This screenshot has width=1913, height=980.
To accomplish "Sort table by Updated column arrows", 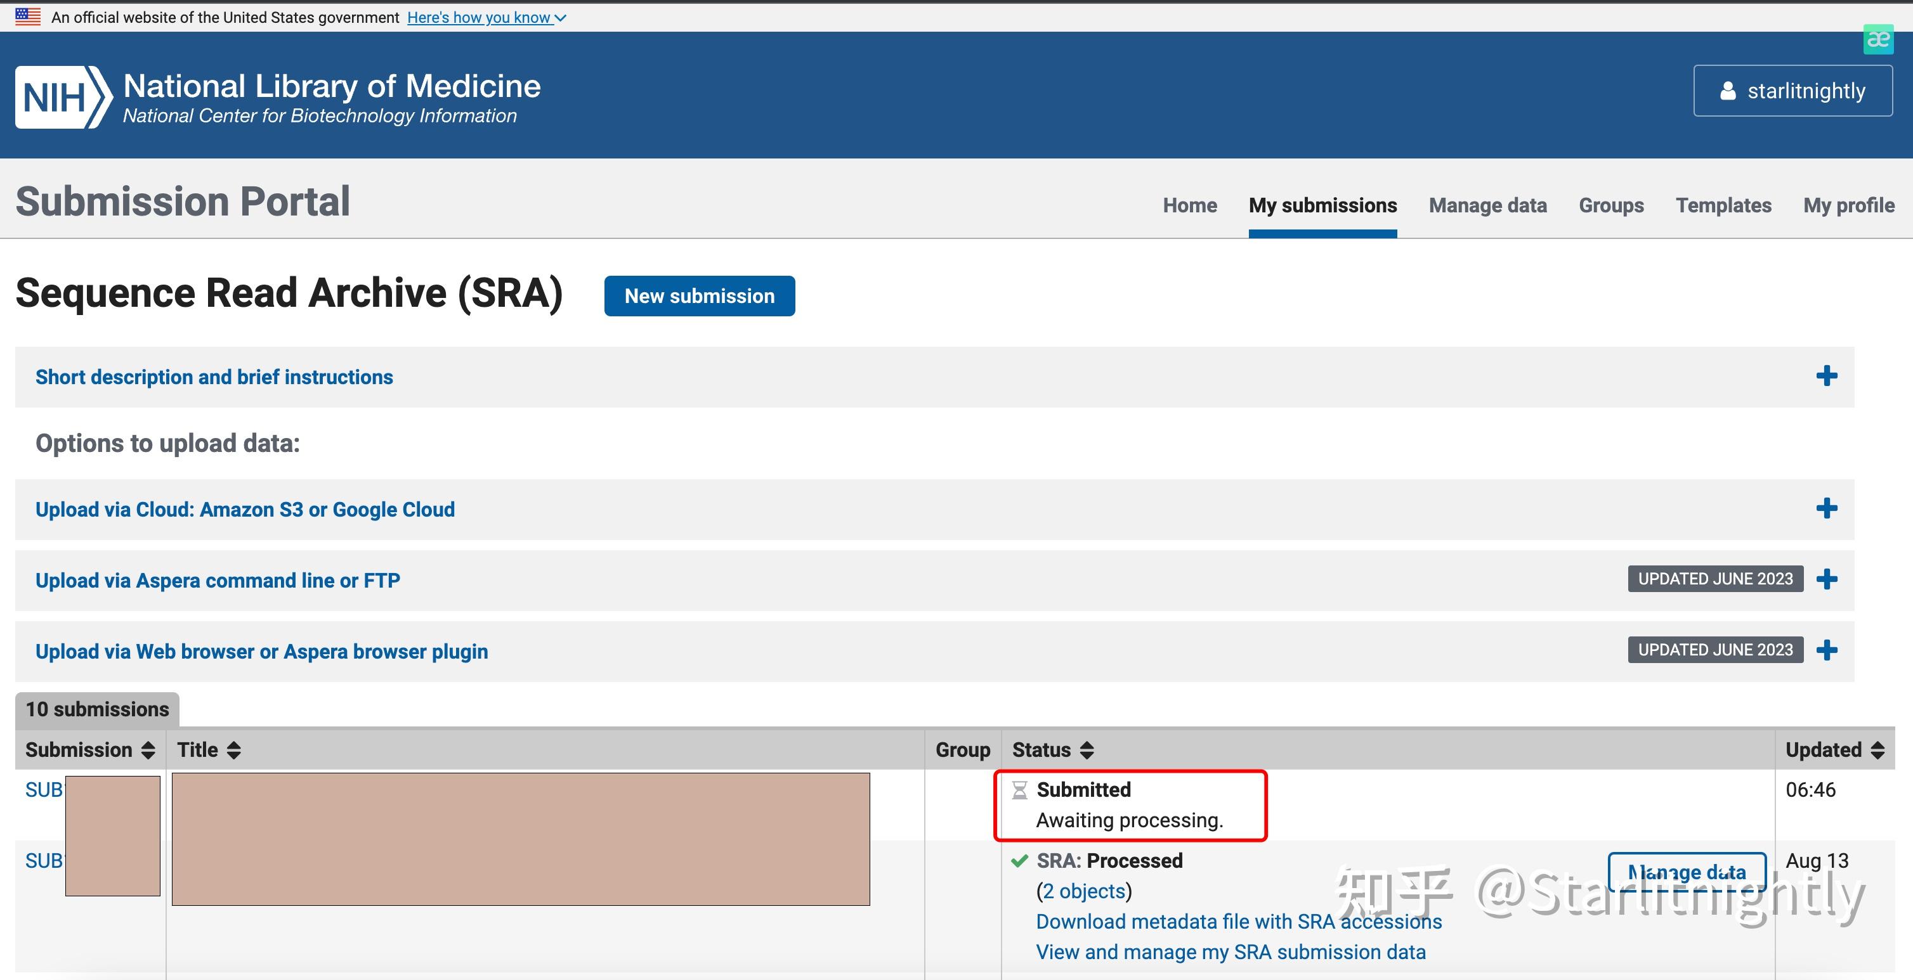I will (x=1877, y=750).
